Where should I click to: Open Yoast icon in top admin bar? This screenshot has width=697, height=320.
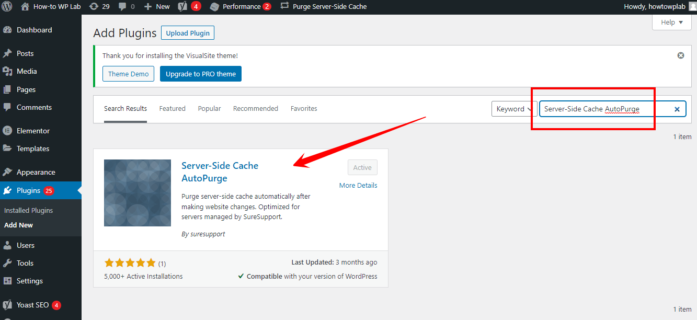point(189,7)
